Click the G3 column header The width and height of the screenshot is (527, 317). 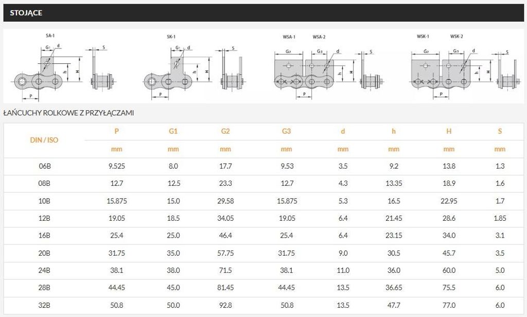[286, 131]
